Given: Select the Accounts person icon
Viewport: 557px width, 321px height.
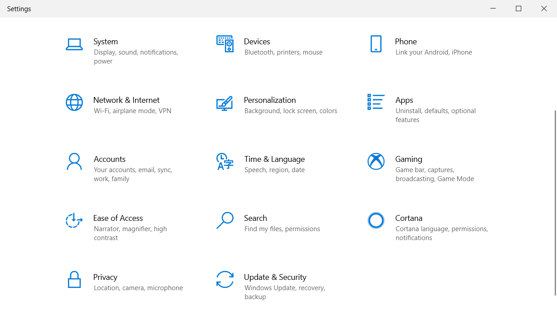Looking at the screenshot, I should tap(74, 161).
